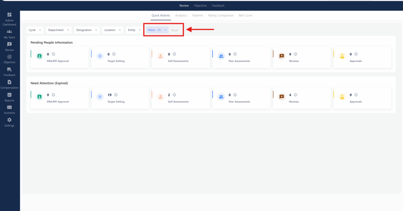Open the Department filter dropdown

point(59,30)
